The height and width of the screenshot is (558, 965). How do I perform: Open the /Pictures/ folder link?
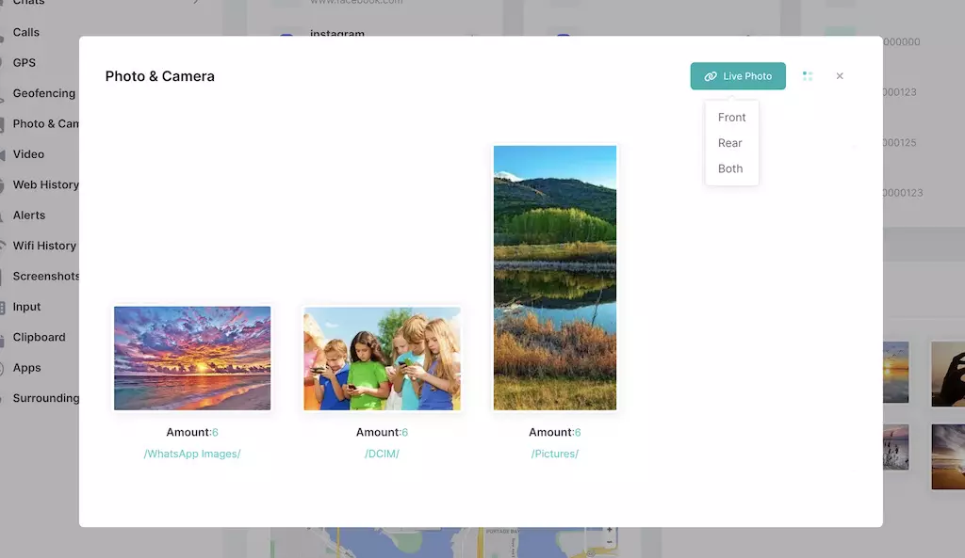(555, 454)
